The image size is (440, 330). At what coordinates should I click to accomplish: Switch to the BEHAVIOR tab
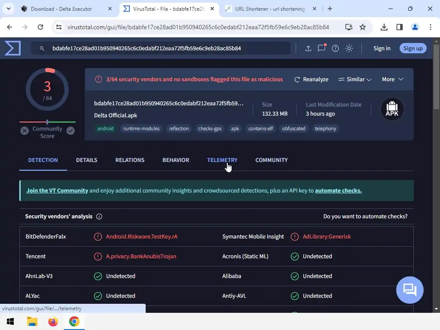[176, 160]
